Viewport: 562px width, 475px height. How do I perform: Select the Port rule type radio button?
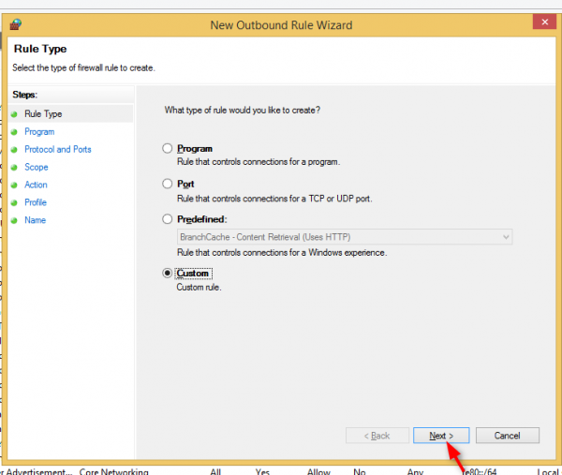coord(168,184)
